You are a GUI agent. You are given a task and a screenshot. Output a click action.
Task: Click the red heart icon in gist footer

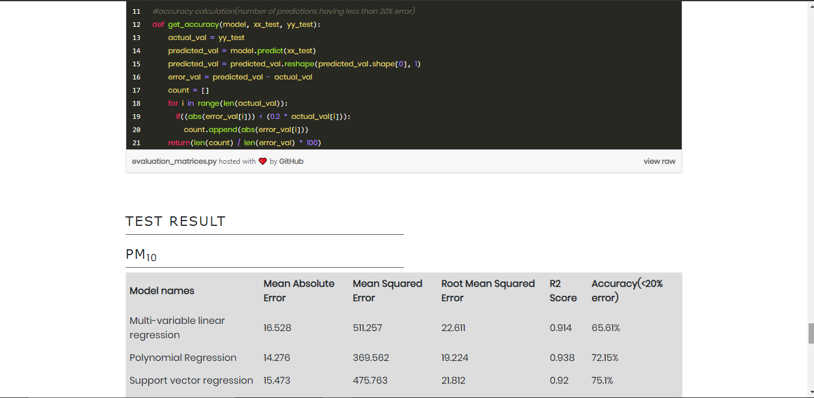(263, 161)
